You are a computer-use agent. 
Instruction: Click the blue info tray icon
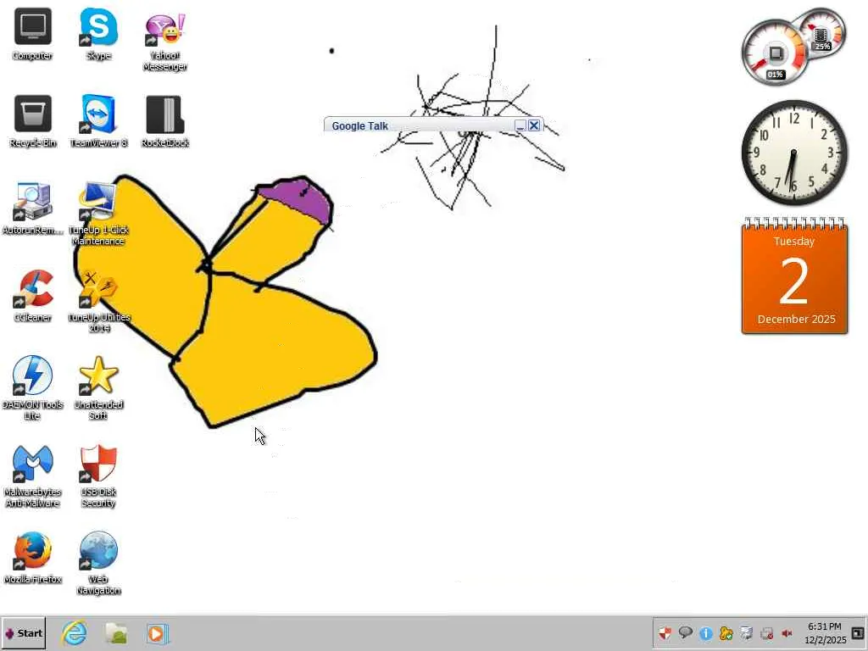(x=706, y=633)
